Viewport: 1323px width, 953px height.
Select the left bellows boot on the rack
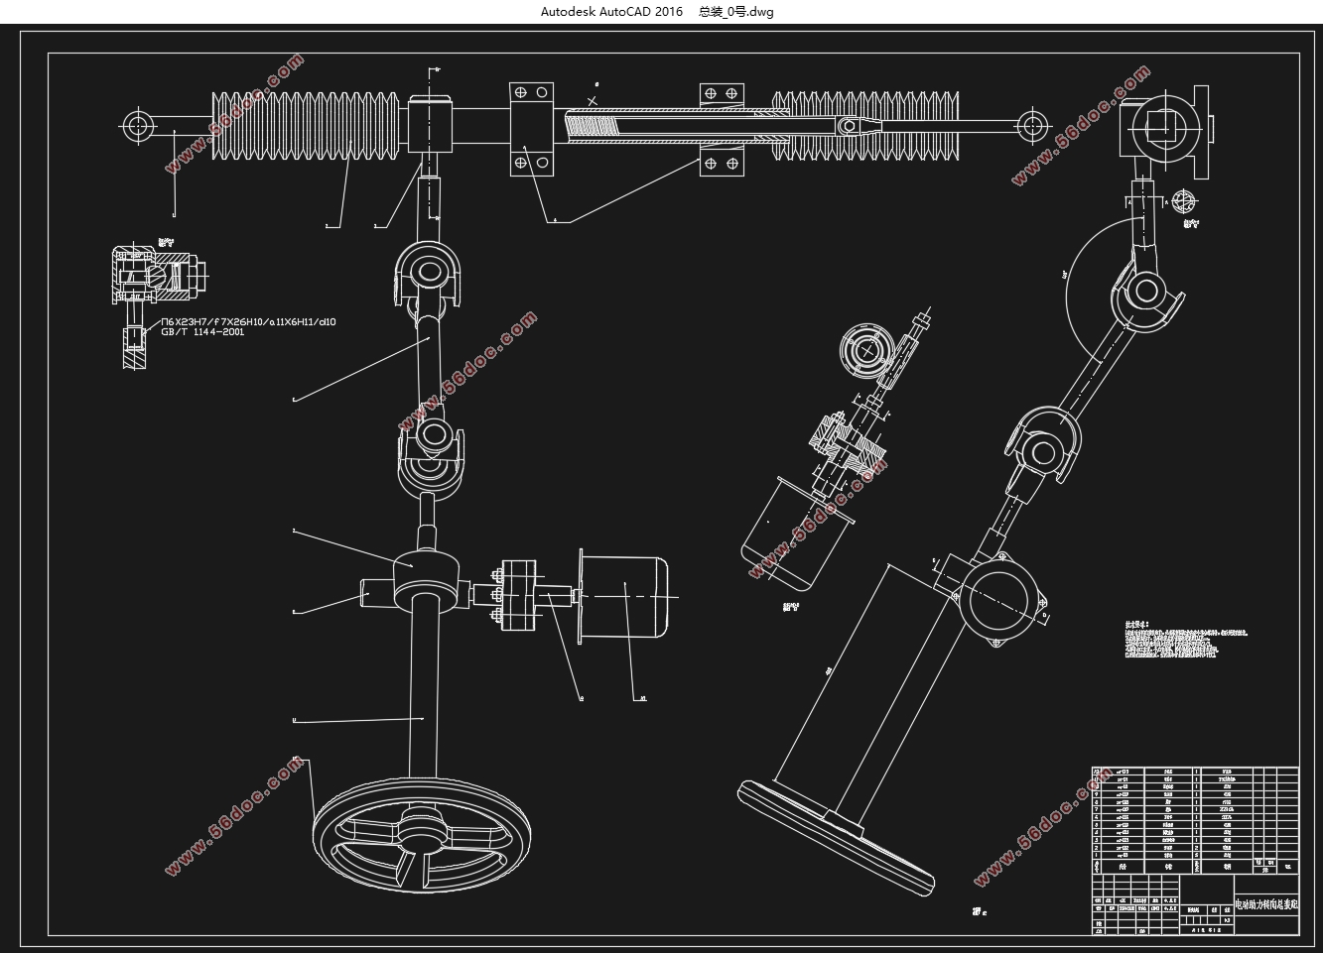point(304,125)
